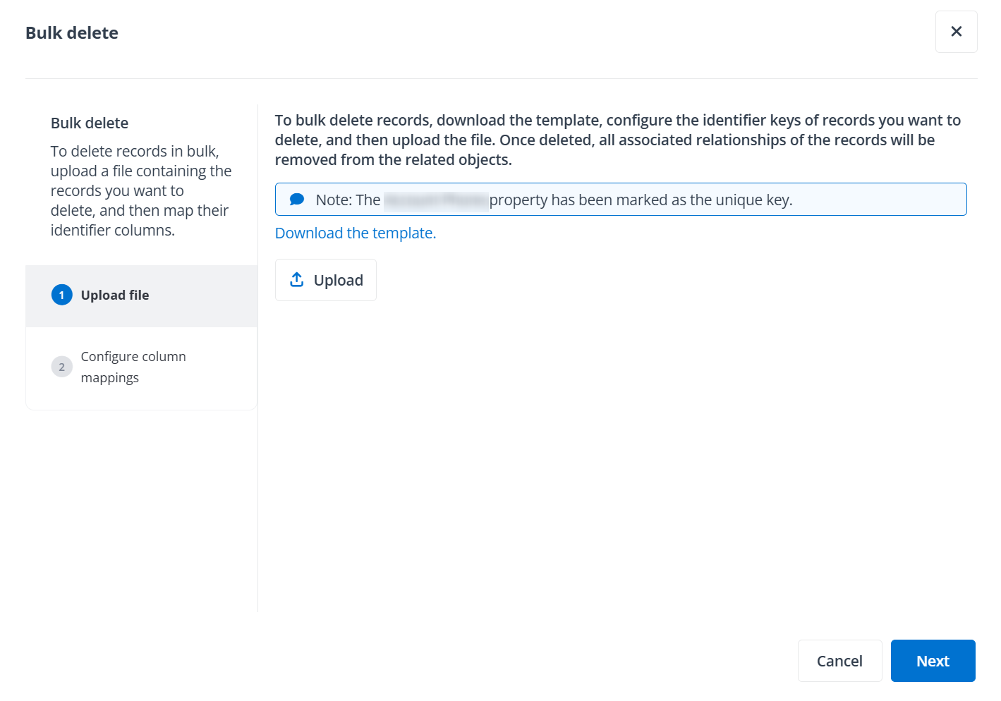Click the Upload button to choose a file

click(x=325, y=279)
